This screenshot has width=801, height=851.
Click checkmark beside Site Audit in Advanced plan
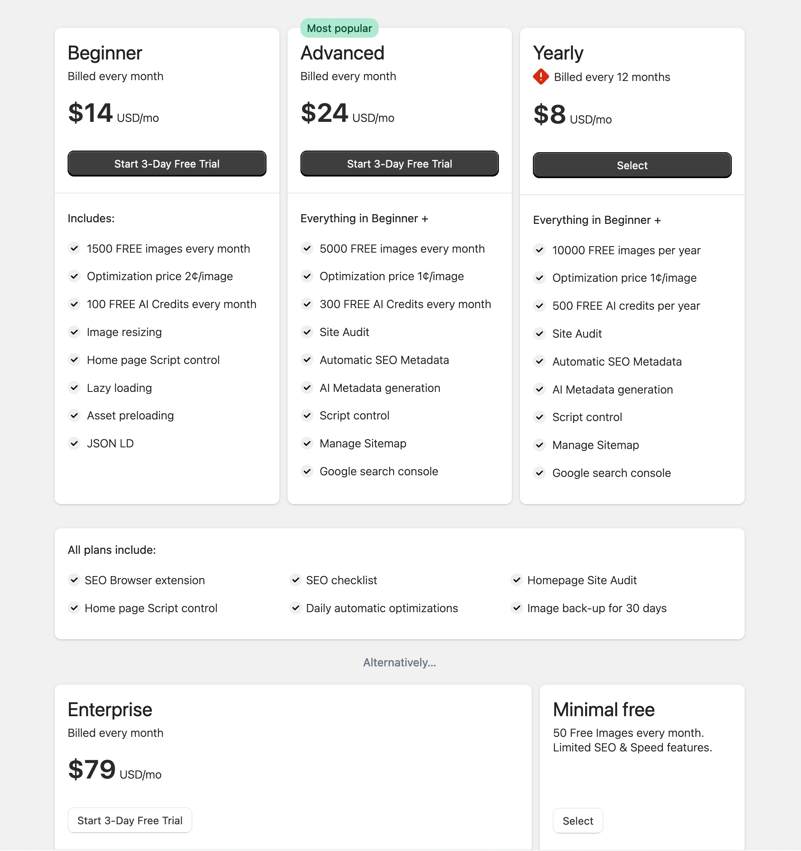[307, 332]
